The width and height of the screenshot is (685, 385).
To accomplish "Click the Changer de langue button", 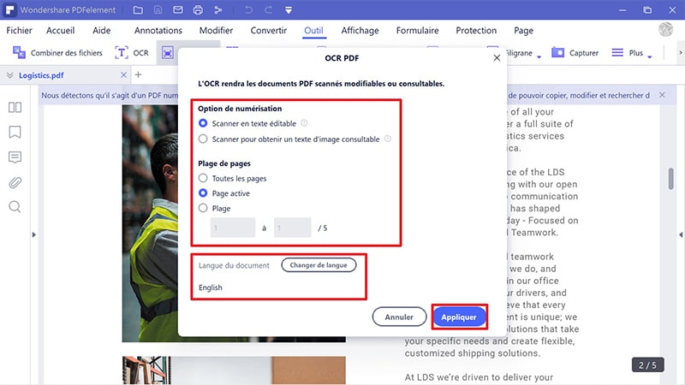I will (319, 265).
